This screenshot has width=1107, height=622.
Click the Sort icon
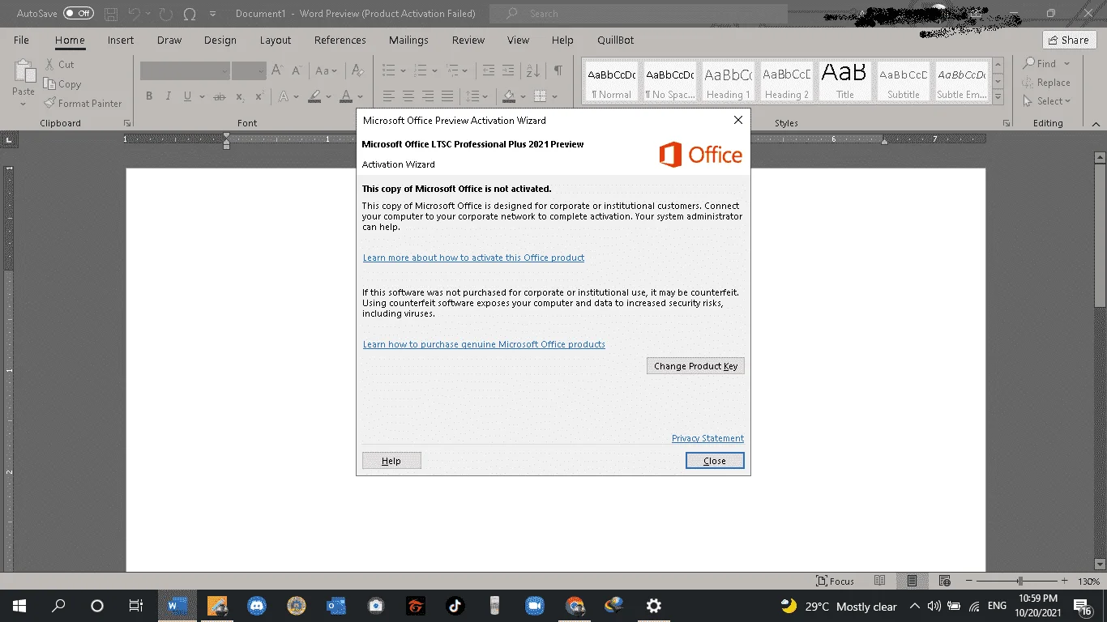(532, 71)
